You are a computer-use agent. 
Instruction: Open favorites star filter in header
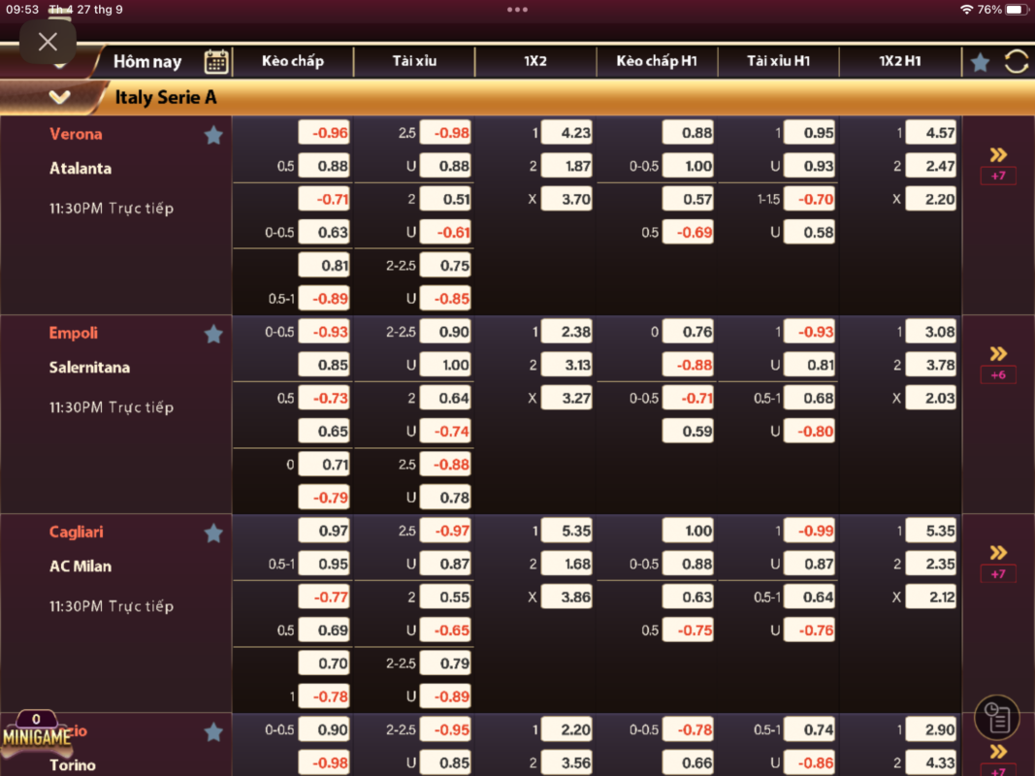coord(980,62)
